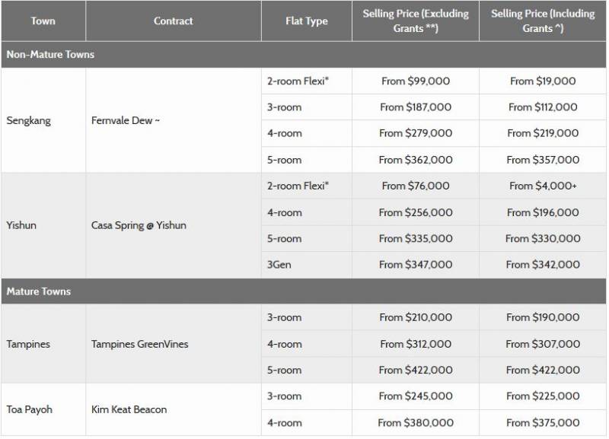Screen dimensions: 609x439
Task: Click the Contract column header
Action: (x=173, y=21)
